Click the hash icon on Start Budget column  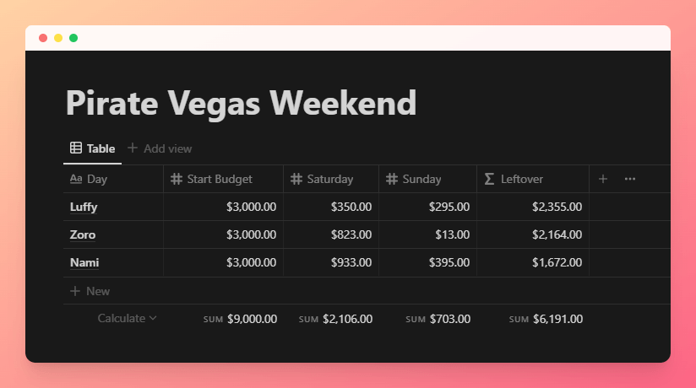click(x=177, y=179)
